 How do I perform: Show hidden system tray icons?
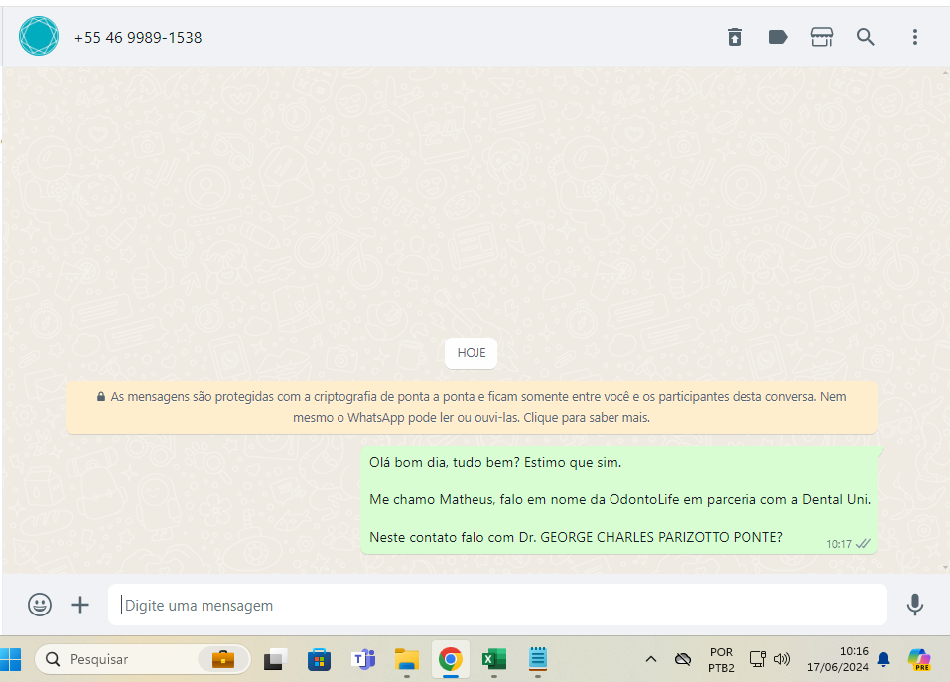tap(650, 659)
